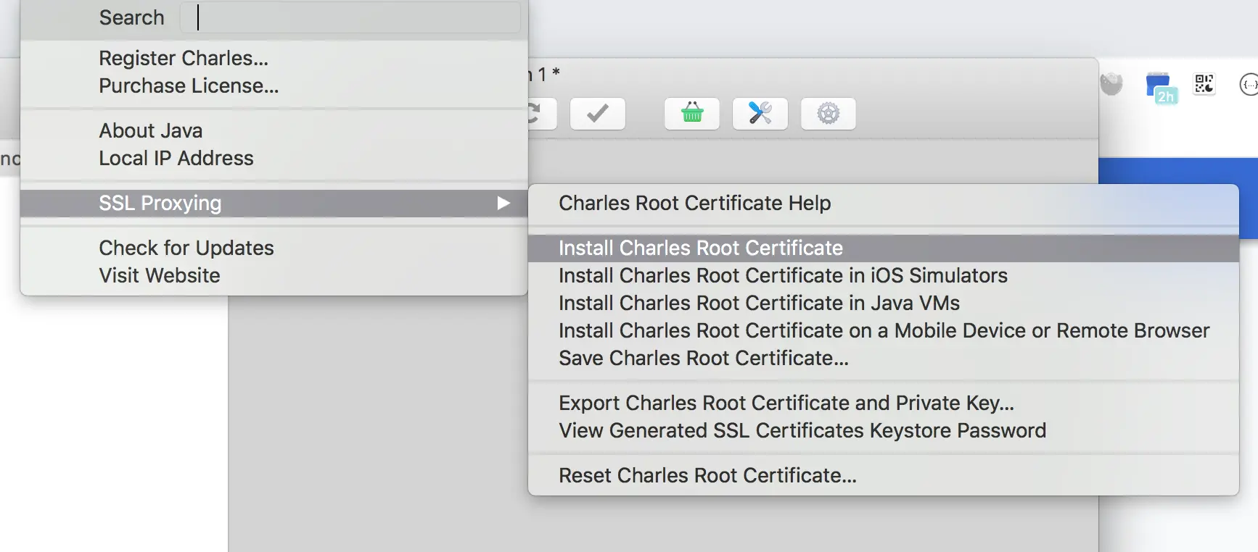Select Install on a Mobile Device or Remote Browser
Image resolution: width=1258 pixels, height=552 pixels.
(884, 330)
